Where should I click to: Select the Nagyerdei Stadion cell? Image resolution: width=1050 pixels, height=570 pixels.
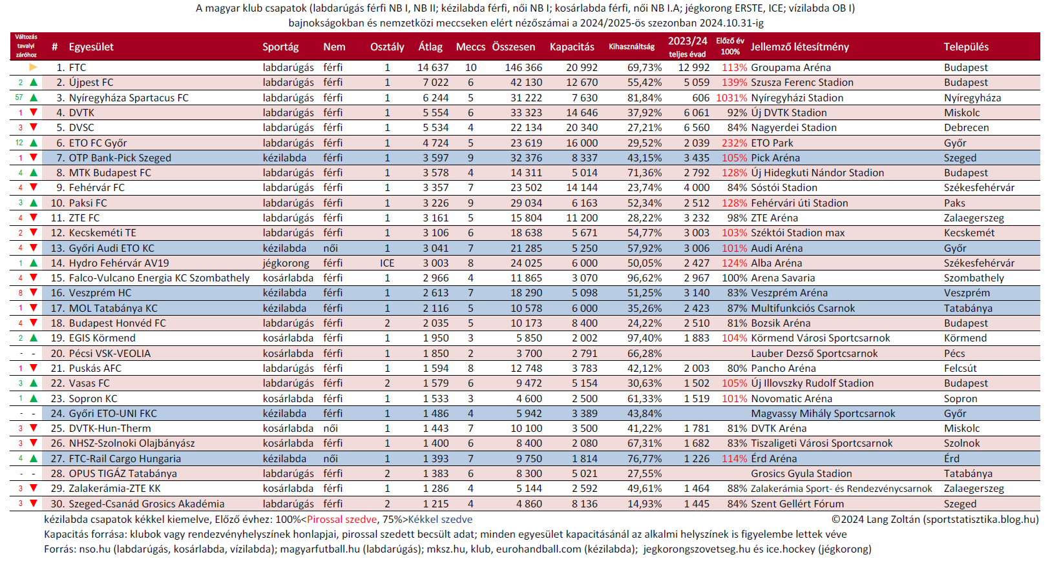[793, 127]
